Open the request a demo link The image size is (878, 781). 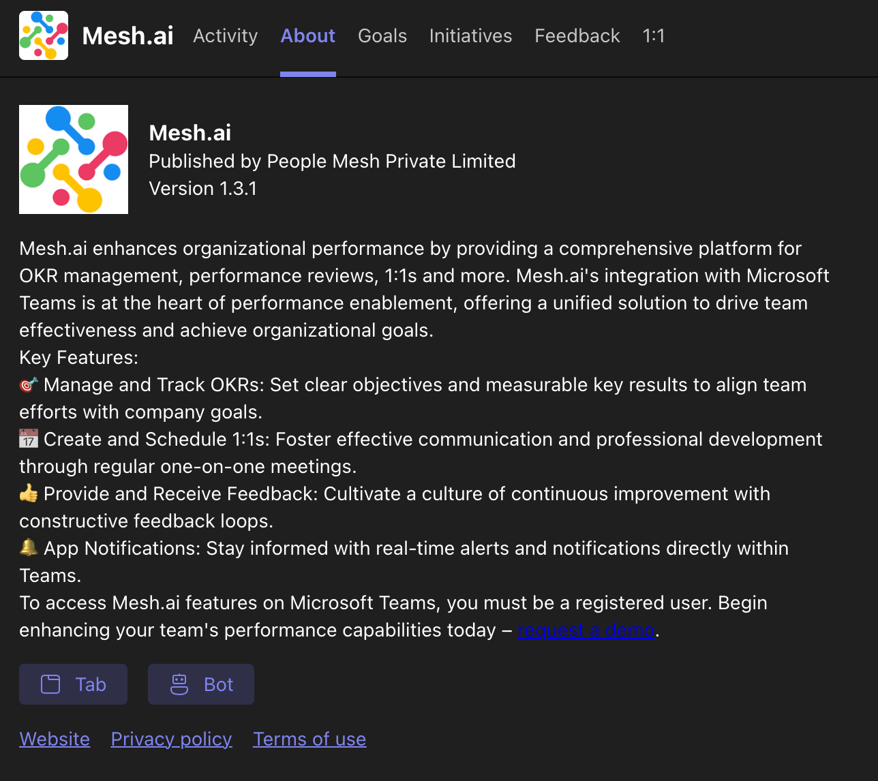(586, 630)
